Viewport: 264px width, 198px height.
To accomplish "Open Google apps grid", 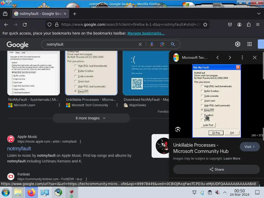I will [x=250, y=44].
